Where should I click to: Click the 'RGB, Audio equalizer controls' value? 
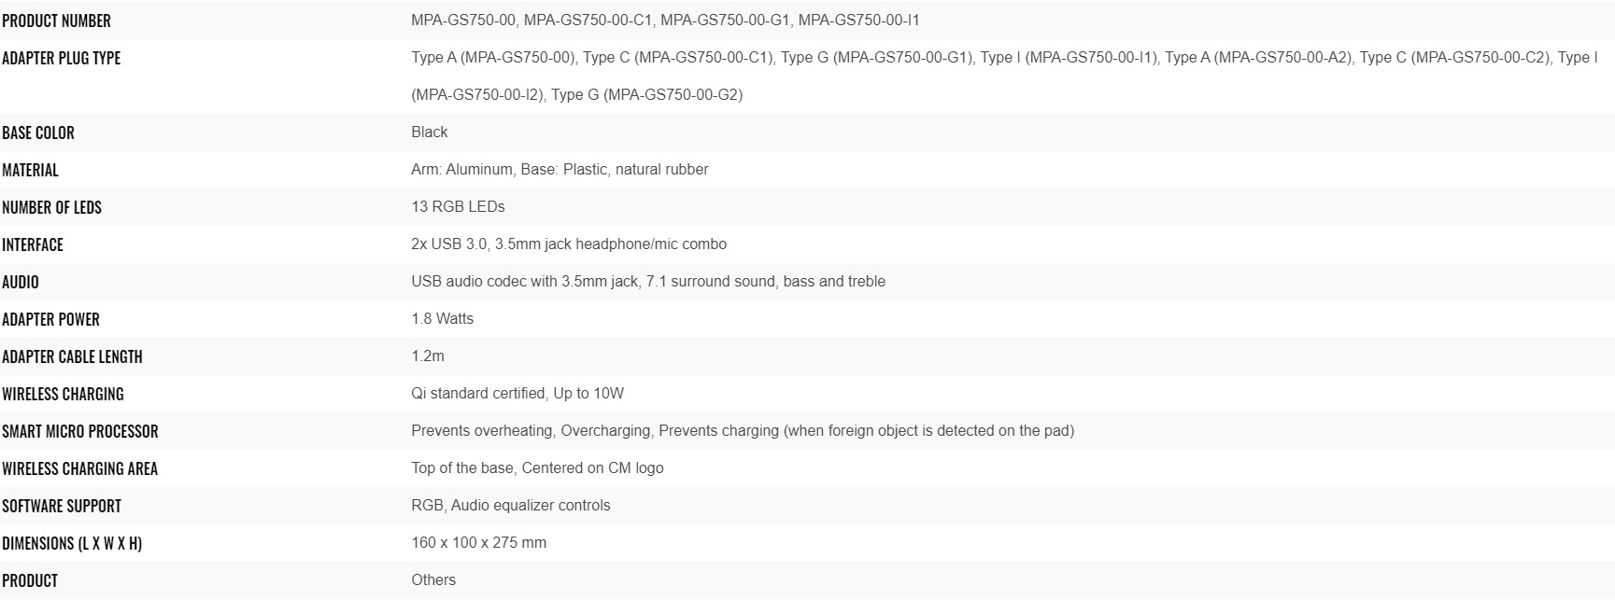(x=510, y=506)
